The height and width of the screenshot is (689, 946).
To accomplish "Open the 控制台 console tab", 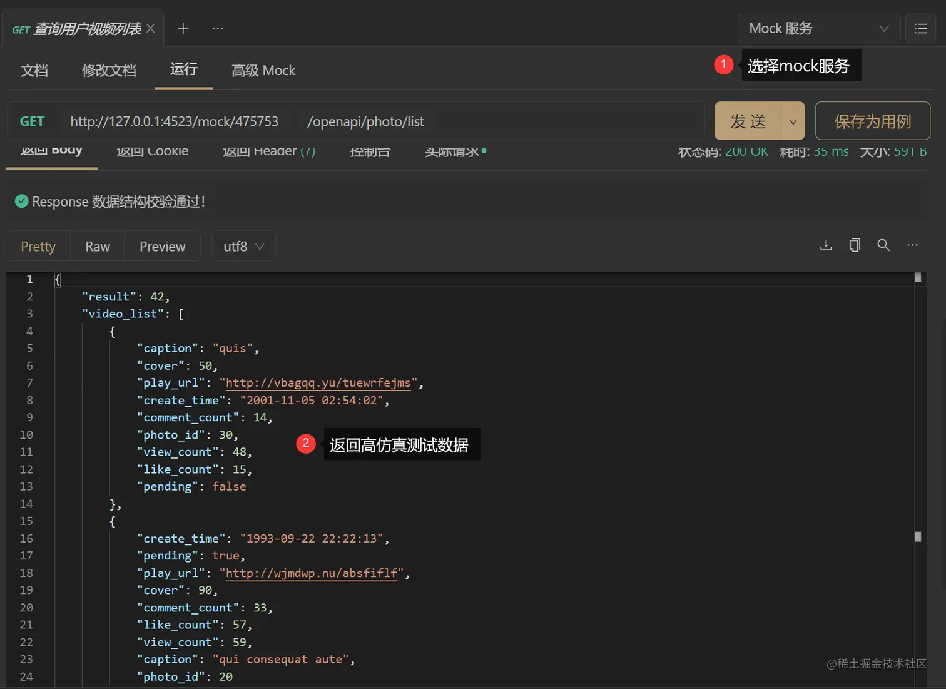I will pyautogui.click(x=370, y=151).
